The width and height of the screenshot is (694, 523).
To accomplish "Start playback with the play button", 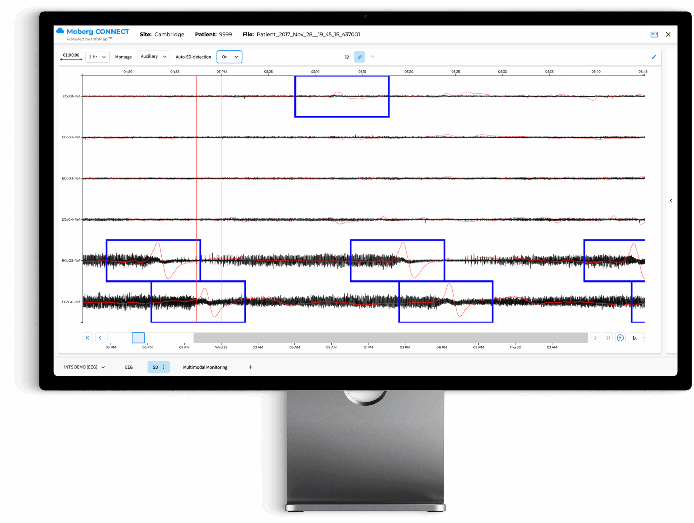I will pyautogui.click(x=620, y=337).
